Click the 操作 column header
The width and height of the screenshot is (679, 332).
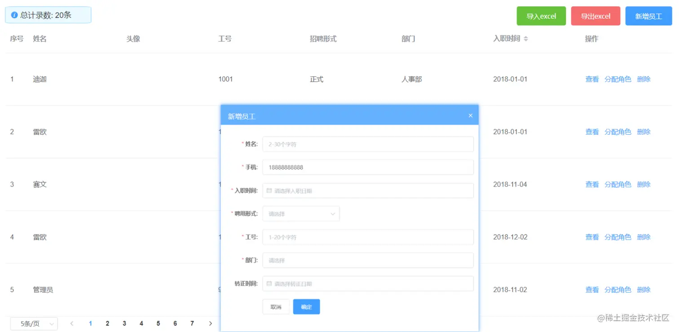[x=591, y=39]
